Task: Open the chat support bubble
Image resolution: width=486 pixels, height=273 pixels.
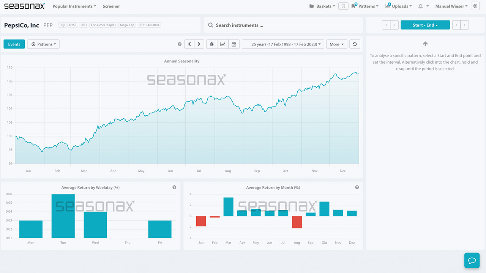Action: [472, 260]
